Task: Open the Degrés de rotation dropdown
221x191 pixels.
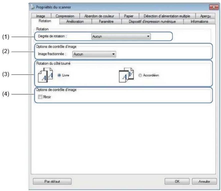Action: pyautogui.click(x=121, y=36)
